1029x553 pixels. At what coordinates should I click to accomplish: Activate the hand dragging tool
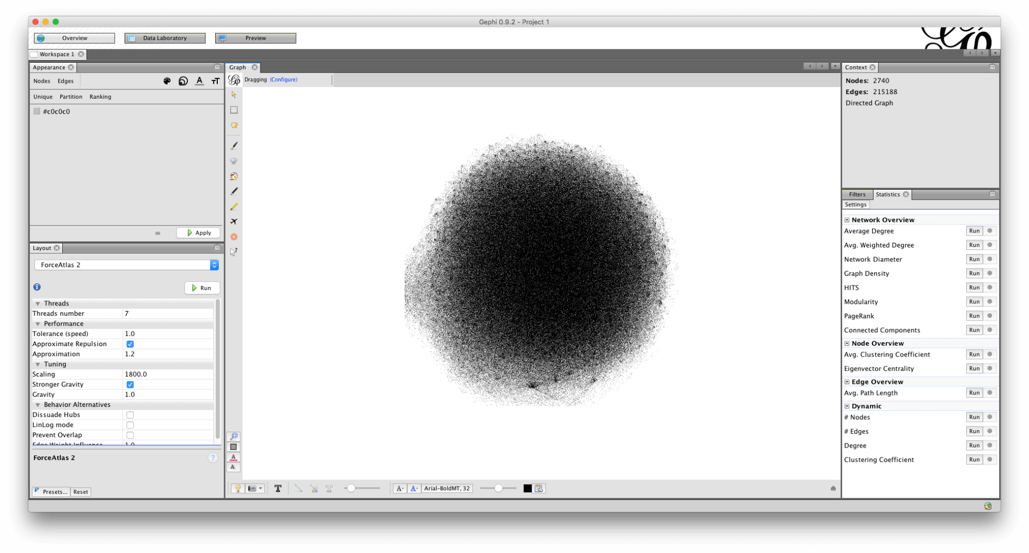(234, 125)
